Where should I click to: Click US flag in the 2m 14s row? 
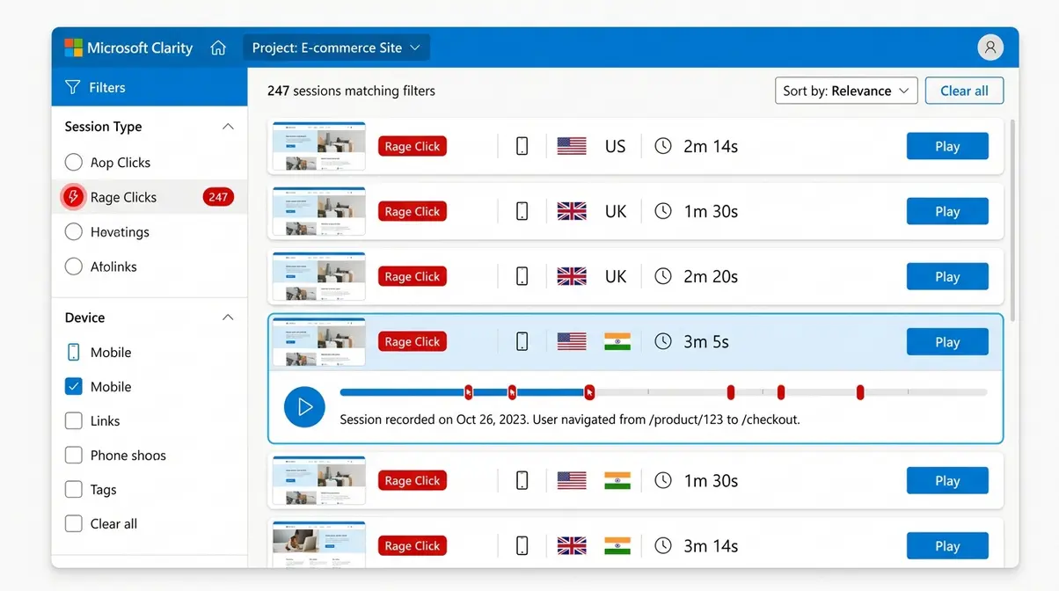[572, 146]
